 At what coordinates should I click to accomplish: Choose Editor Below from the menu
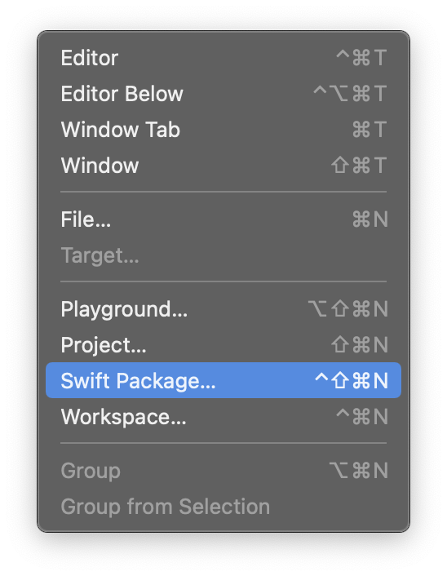[223, 93]
